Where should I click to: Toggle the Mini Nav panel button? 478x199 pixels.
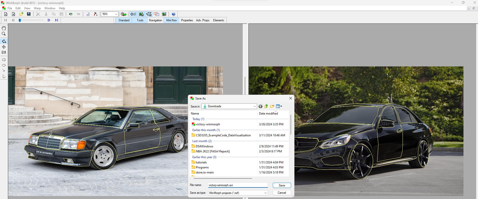pos(171,20)
